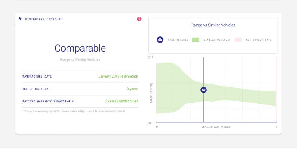Click the car marker on the chart
This screenshot has width=297, height=148.
coord(203,90)
